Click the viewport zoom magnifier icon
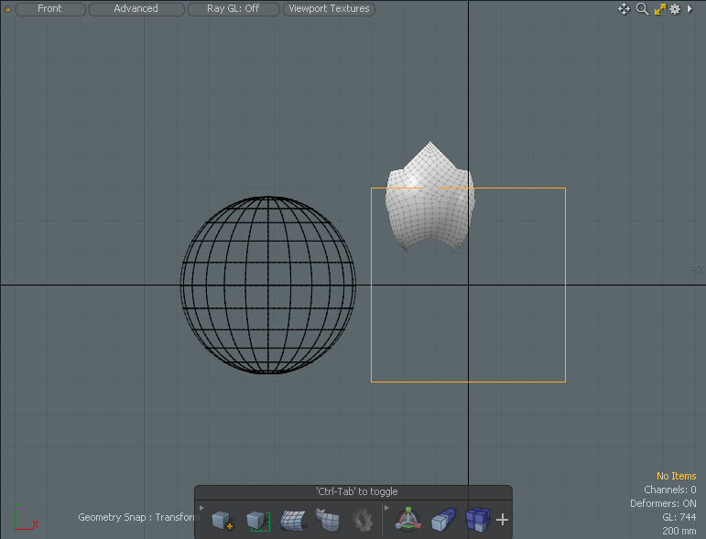Image resolution: width=706 pixels, height=539 pixels. click(643, 9)
